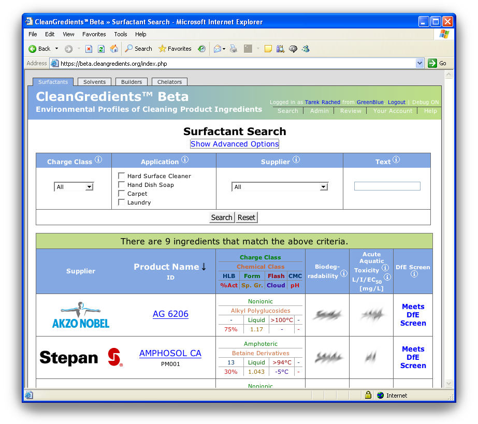
Task: Open browsing History icon
Action: pos(201,49)
